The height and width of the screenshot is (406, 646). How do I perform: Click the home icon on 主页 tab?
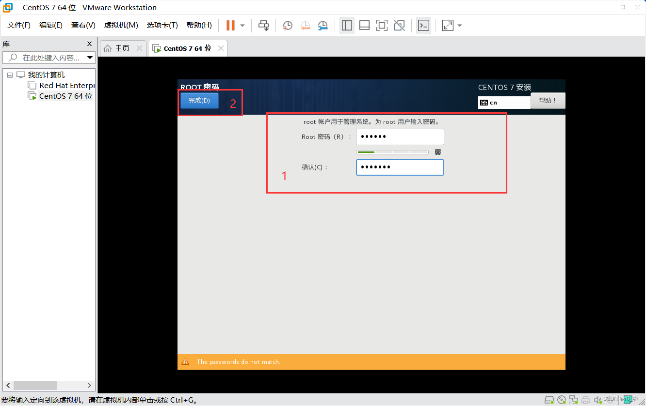108,48
